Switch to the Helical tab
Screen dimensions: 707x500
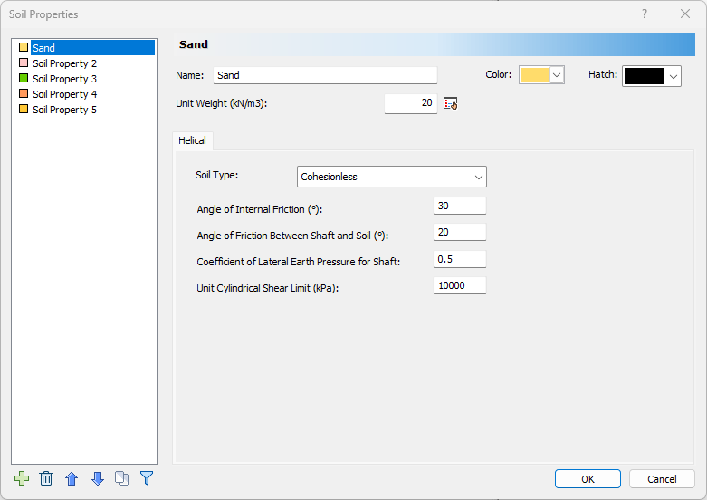(x=192, y=140)
